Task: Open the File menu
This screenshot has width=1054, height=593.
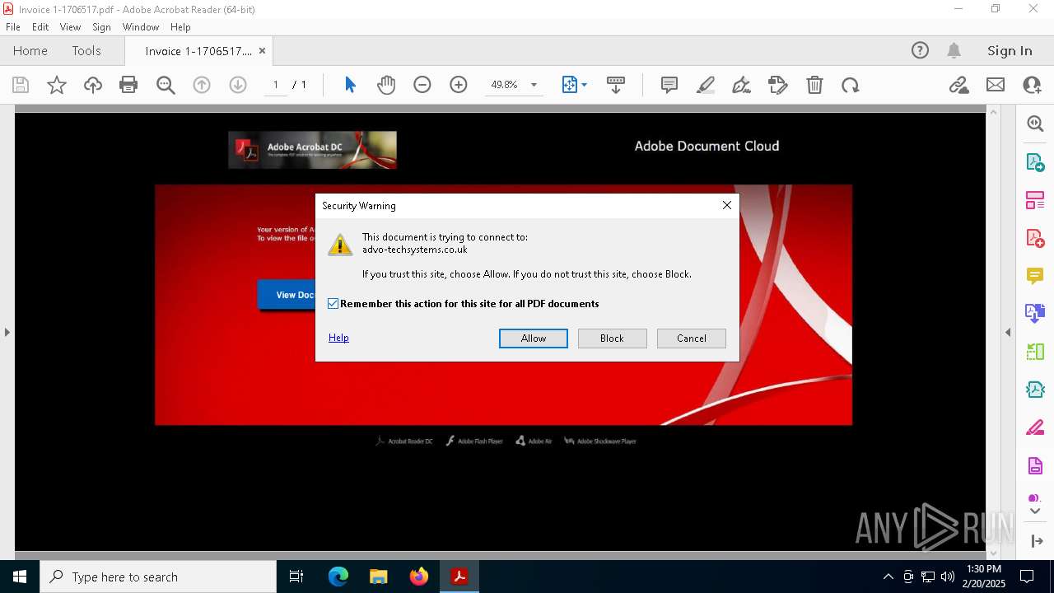Action: click(x=13, y=27)
